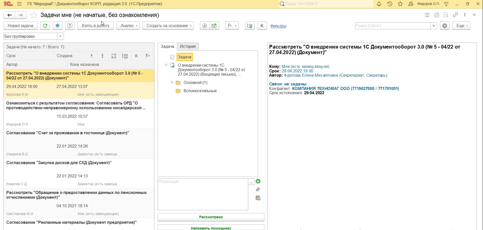This screenshot has height=230, width=483.
Task: Add resolution with green plus icon
Action: click(x=258, y=181)
